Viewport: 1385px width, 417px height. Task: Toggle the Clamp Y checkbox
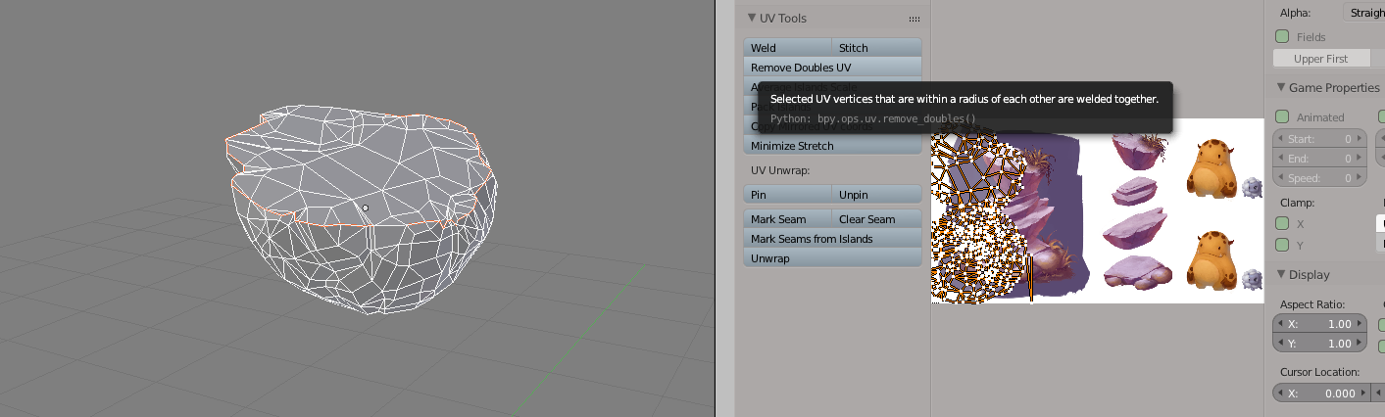click(1282, 245)
